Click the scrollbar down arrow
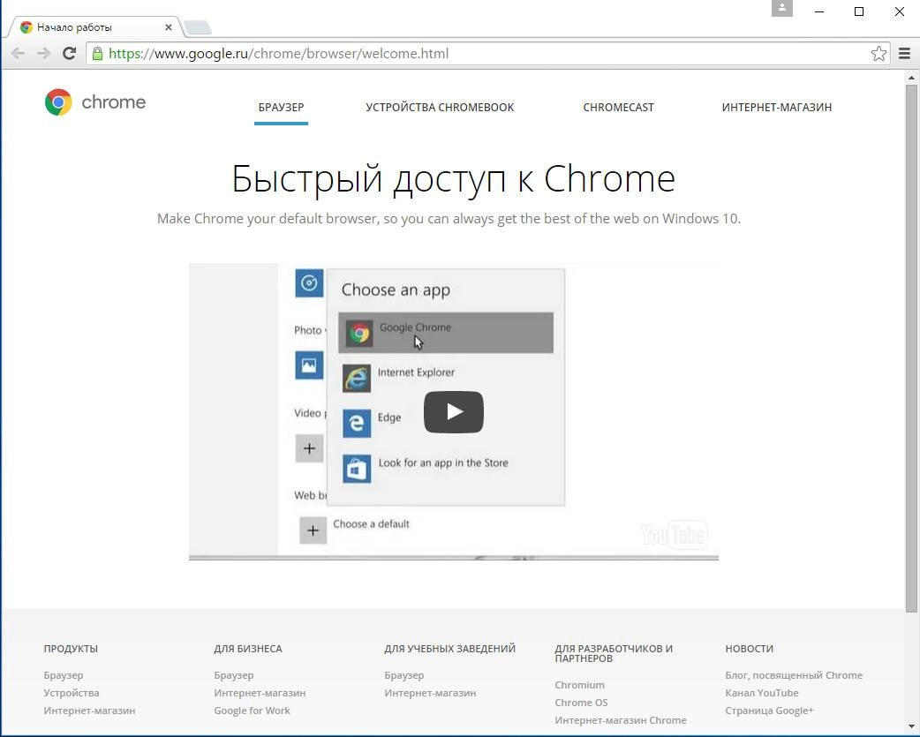The height and width of the screenshot is (737, 920). tap(911, 726)
